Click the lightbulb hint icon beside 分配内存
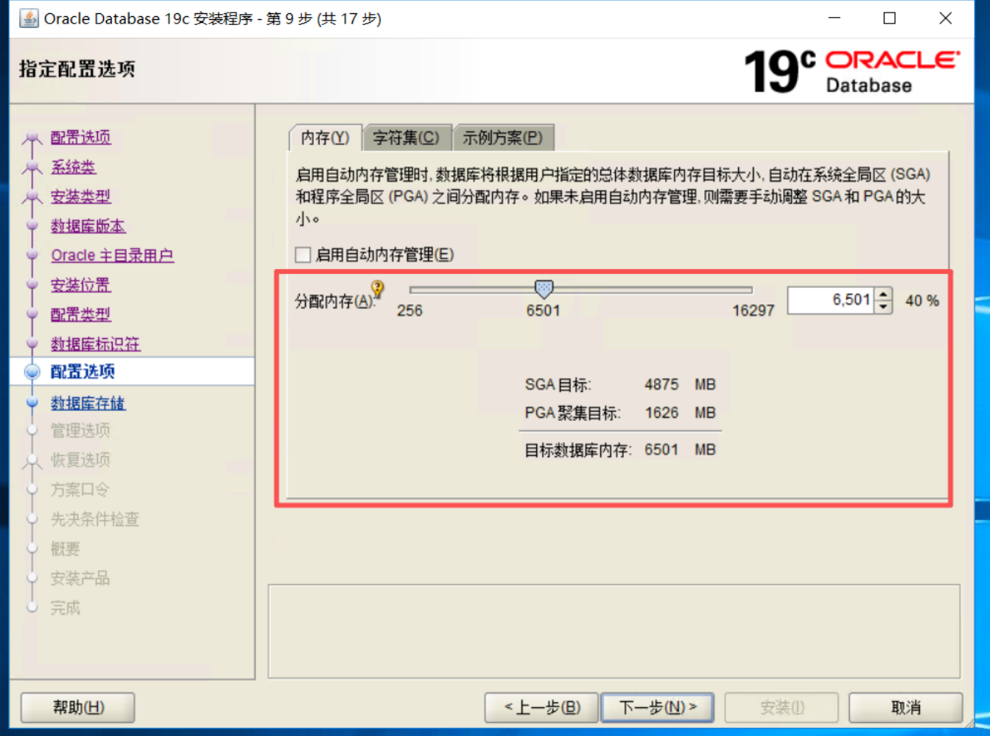This screenshot has height=736, width=990. point(377,289)
